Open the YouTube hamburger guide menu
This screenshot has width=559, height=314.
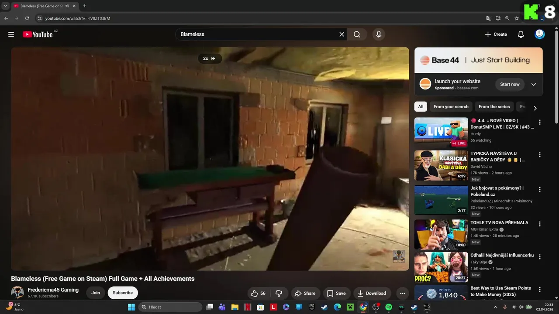[x=11, y=34]
